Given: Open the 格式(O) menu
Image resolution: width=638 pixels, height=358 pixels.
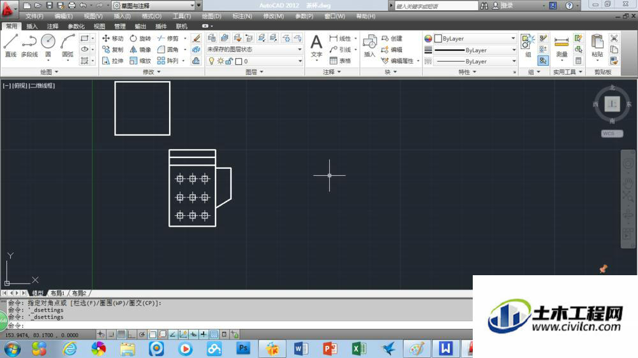Looking at the screenshot, I should point(151,17).
